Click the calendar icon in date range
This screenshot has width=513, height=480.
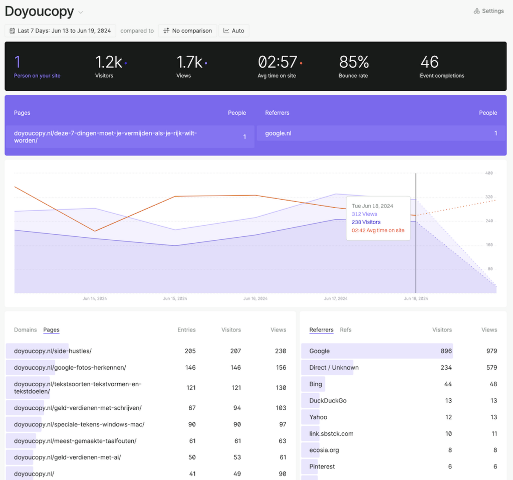point(12,31)
